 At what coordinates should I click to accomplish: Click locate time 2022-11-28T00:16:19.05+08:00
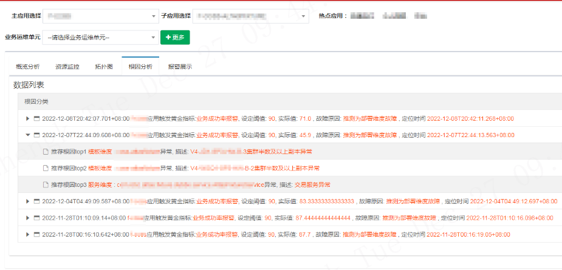pos(468,235)
